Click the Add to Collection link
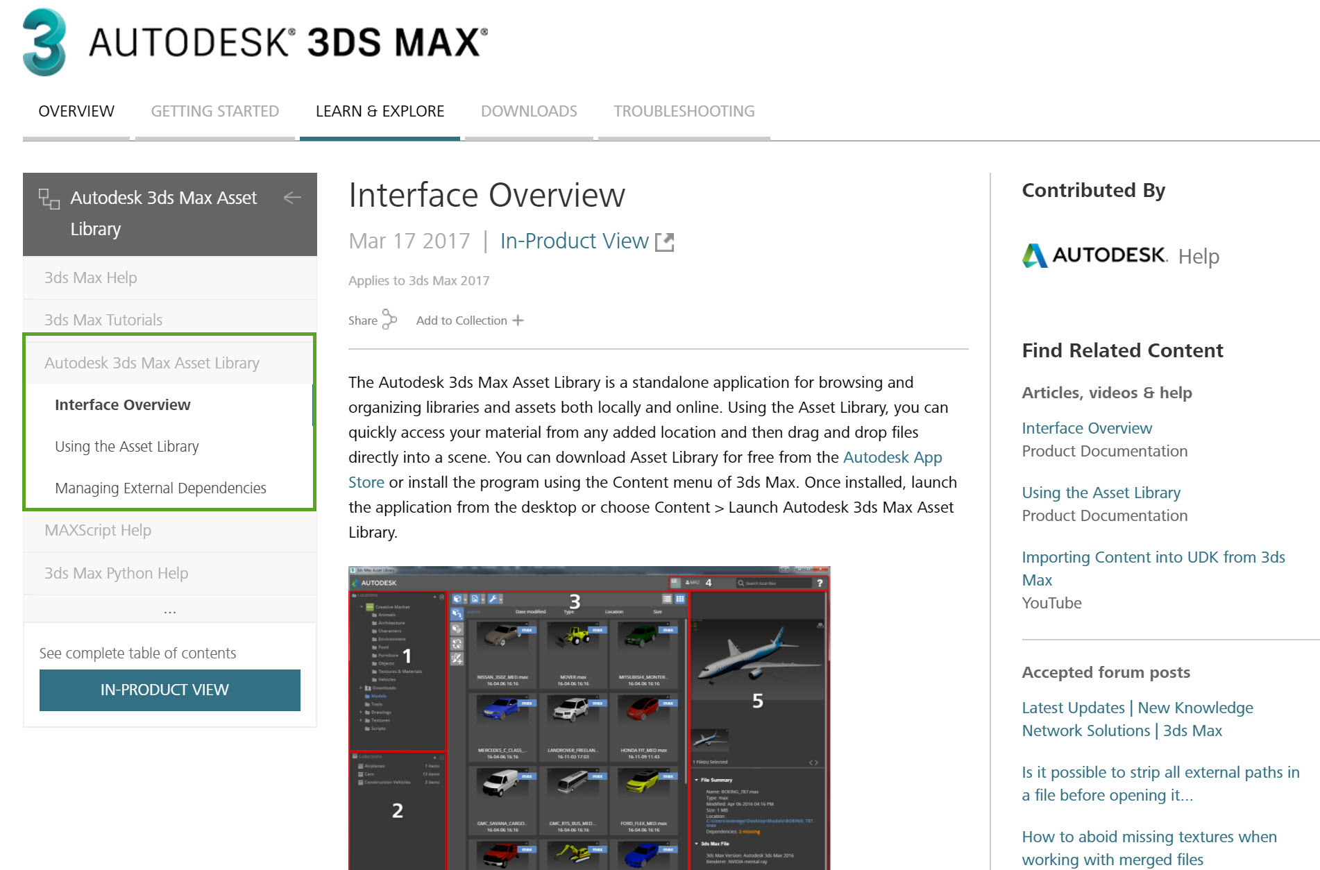The width and height of the screenshot is (1320, 870). pyautogui.click(x=462, y=321)
